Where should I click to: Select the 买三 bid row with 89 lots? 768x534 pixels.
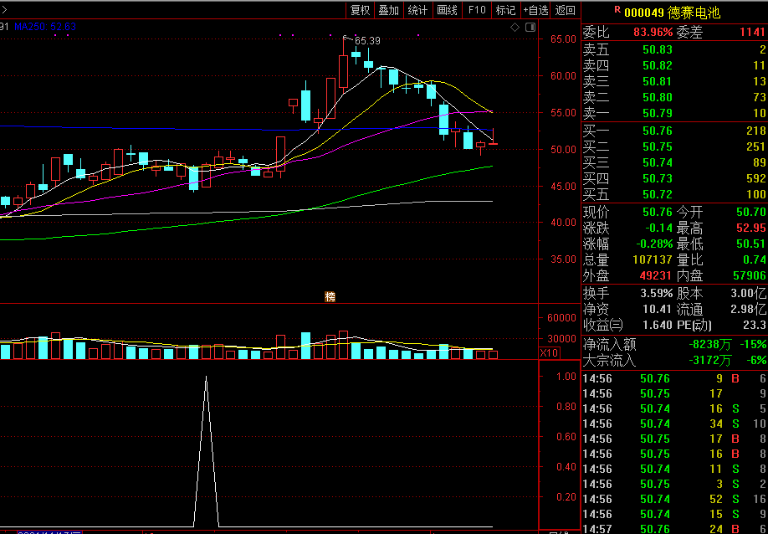pos(674,162)
